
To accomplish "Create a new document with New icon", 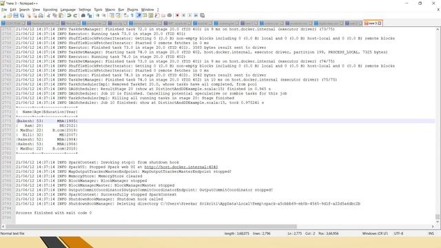I will [x=4, y=15].
